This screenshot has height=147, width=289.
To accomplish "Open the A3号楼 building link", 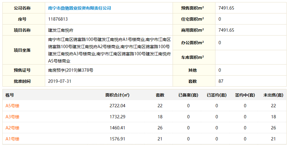I will click(x=13, y=117).
